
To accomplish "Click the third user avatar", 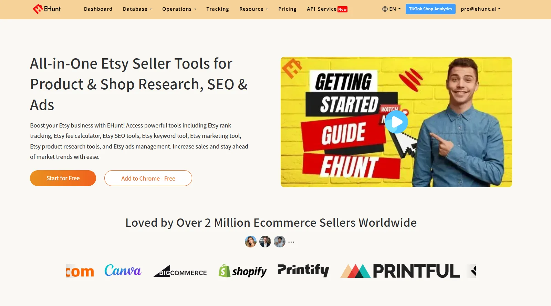I will (280, 242).
